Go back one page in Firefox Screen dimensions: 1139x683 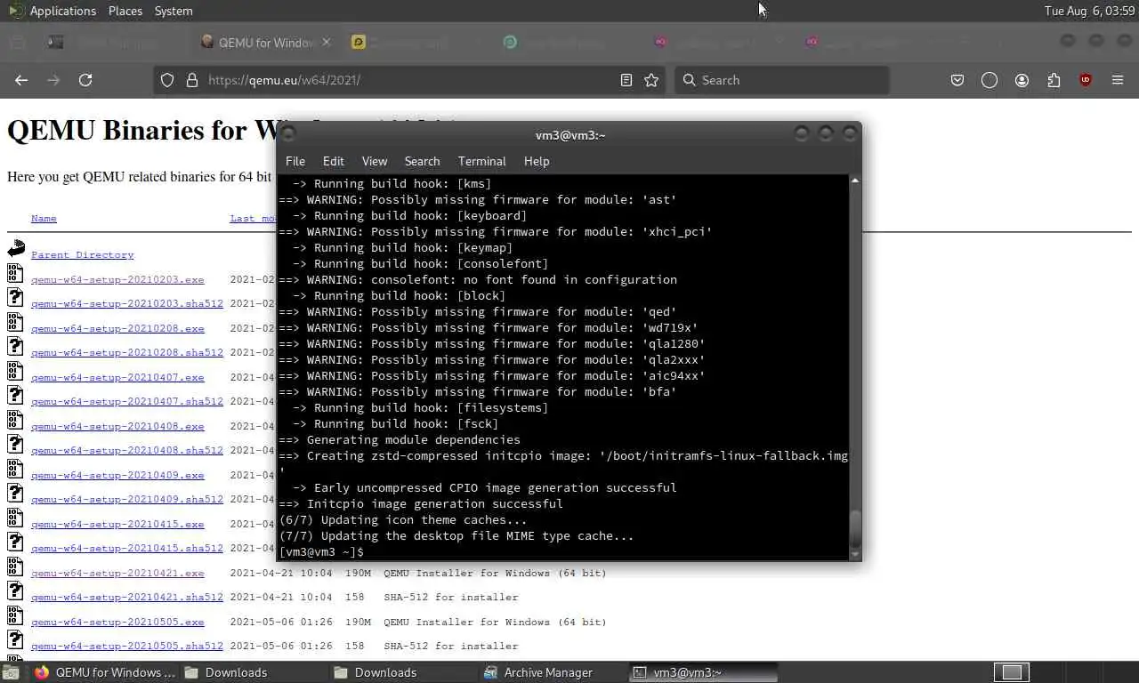[x=21, y=80]
